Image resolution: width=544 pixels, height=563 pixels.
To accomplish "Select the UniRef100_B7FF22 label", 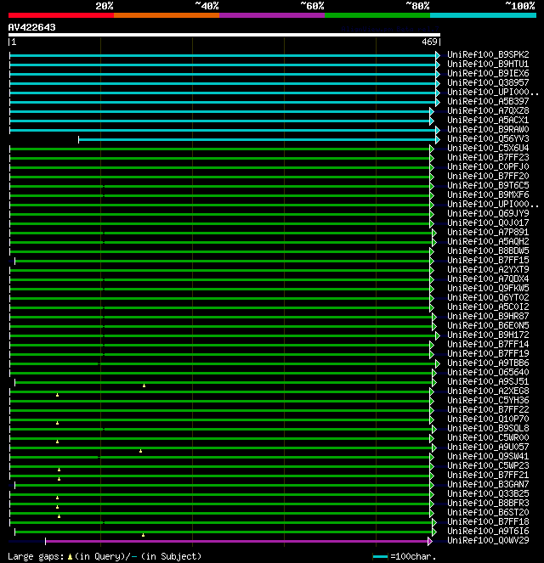I will click(488, 409).
